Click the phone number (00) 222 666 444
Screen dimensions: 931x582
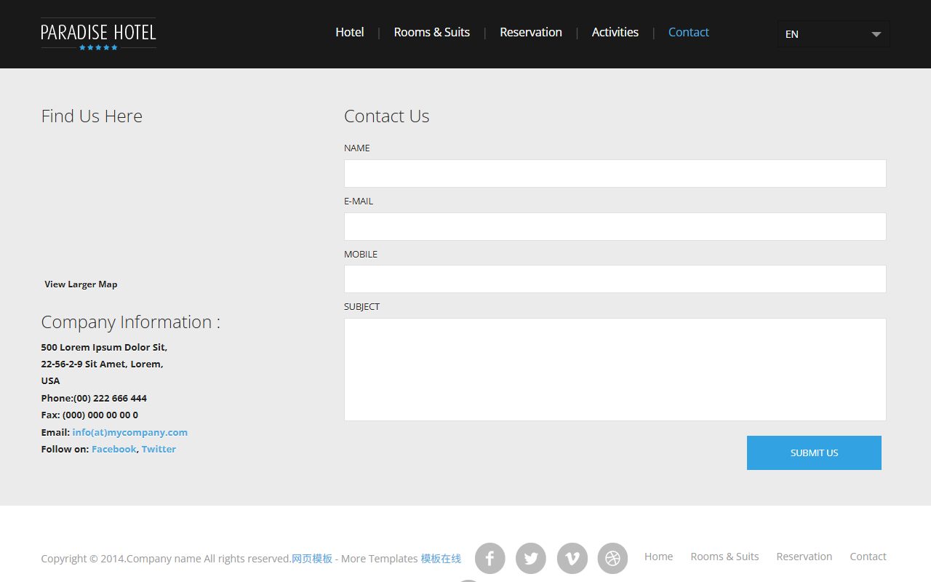pos(110,398)
